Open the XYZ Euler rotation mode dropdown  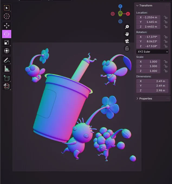152,52
